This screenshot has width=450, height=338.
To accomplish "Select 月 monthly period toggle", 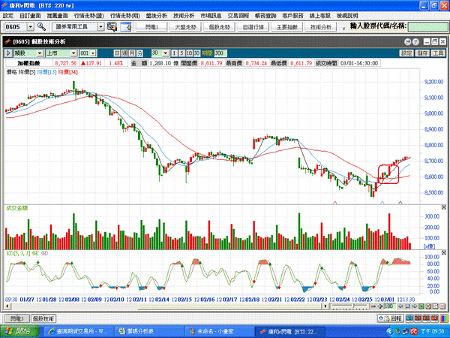I will tap(132, 53).
